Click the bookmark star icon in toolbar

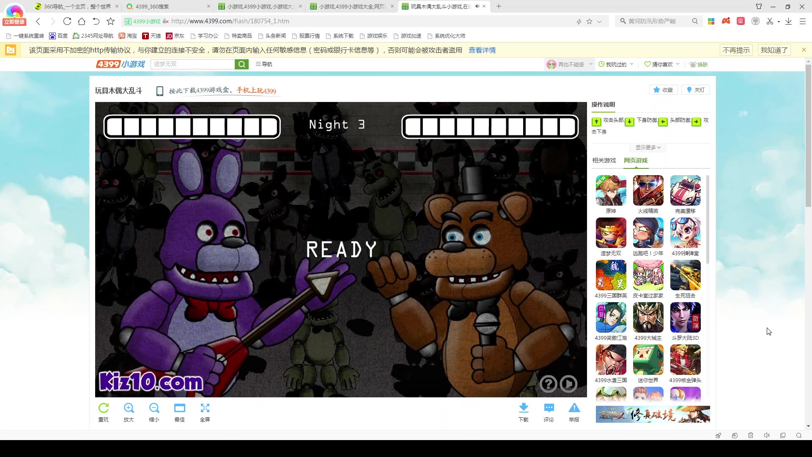pos(110,21)
